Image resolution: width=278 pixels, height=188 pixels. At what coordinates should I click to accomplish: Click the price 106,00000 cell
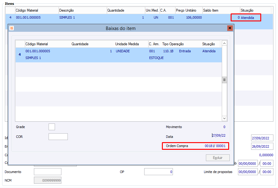click(194, 17)
